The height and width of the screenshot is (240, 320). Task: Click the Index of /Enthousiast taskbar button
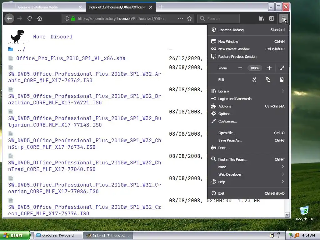coord(108,236)
